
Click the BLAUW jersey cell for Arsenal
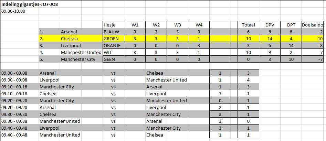pyautogui.click(x=111, y=32)
